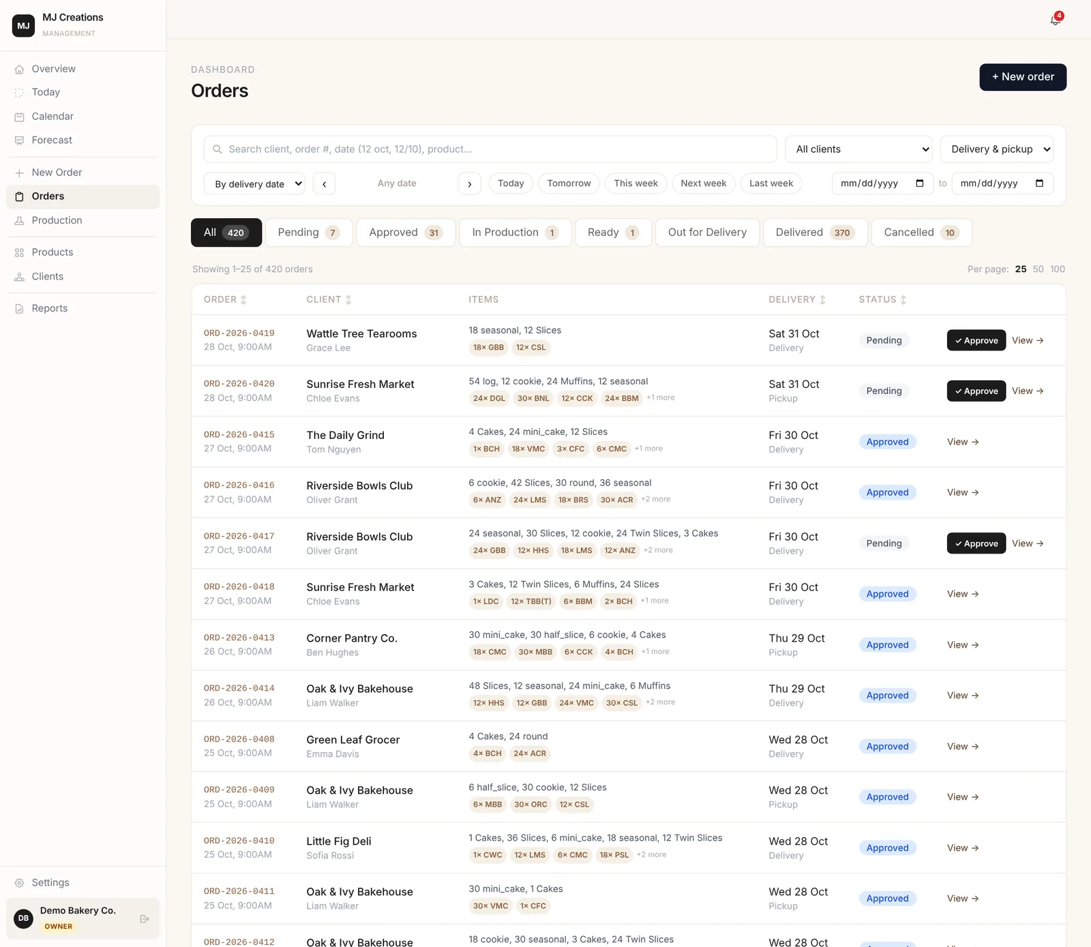Image resolution: width=1091 pixels, height=947 pixels.
Task: Switch to the Delivered tab
Action: pyautogui.click(x=815, y=232)
